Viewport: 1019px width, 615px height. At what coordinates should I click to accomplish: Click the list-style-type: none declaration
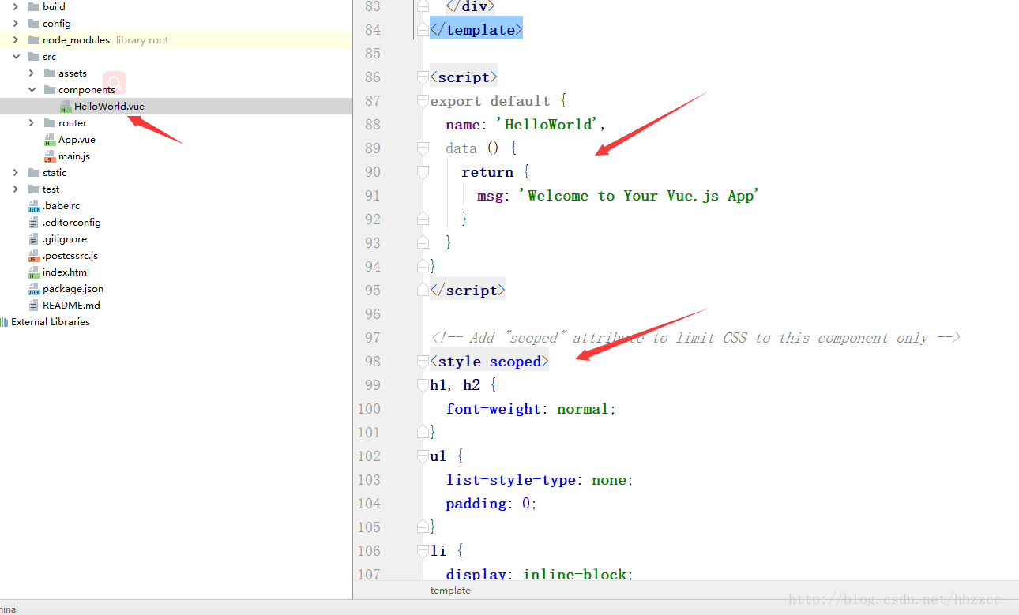coord(540,480)
